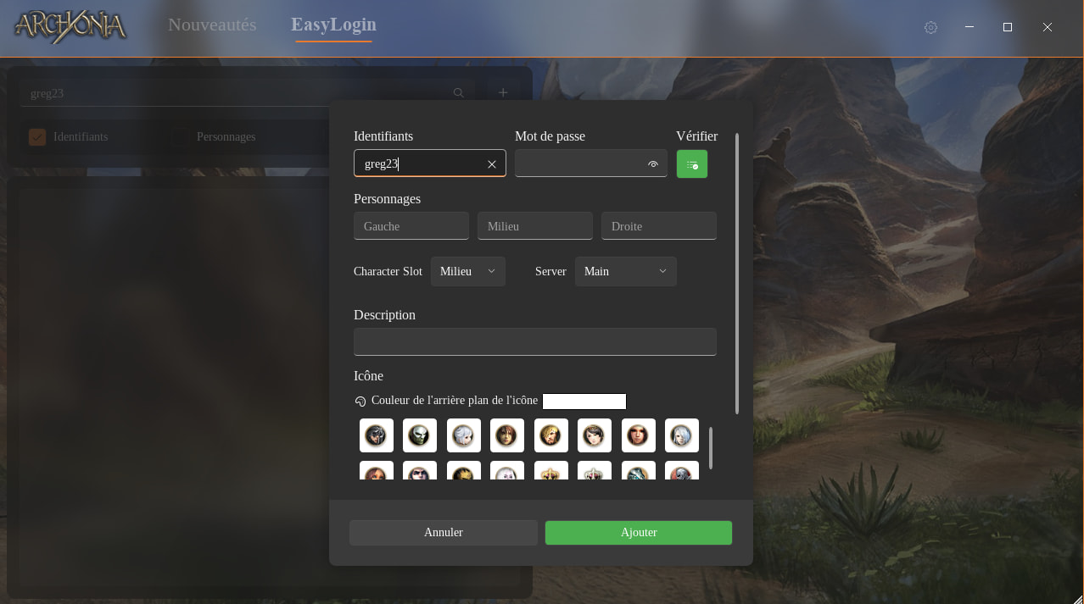Click the green Ajouter button
The height and width of the screenshot is (604, 1084).
coord(638,532)
